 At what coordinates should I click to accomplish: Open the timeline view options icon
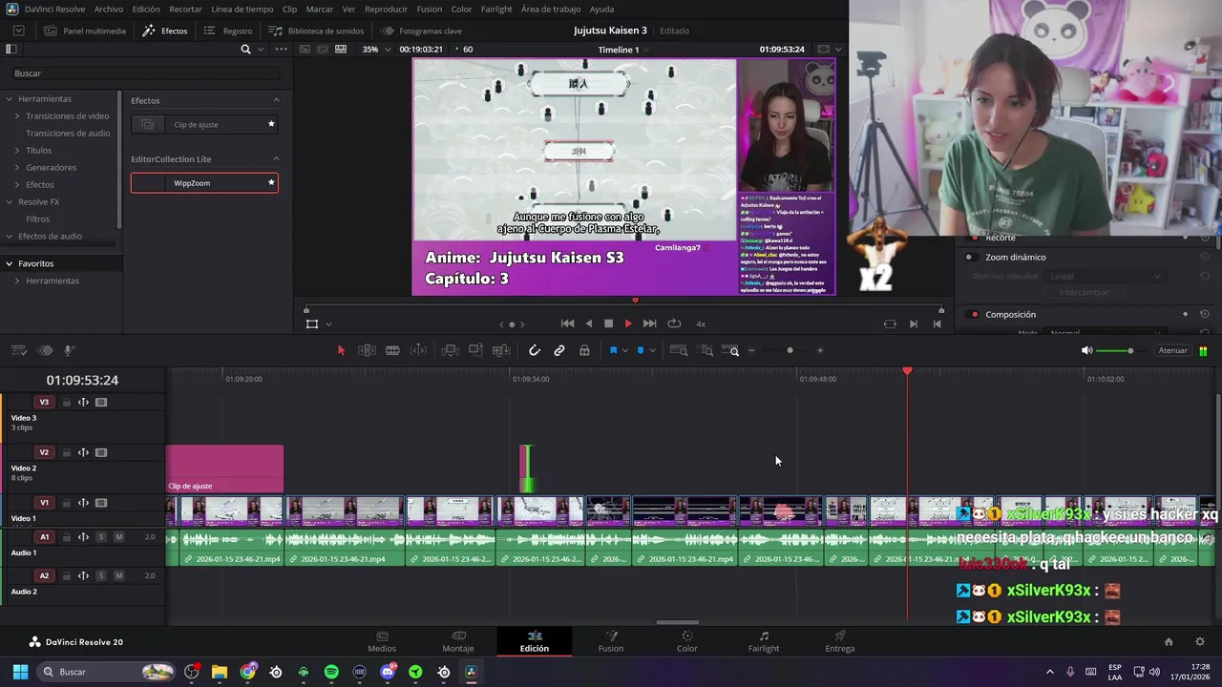pos(18,350)
